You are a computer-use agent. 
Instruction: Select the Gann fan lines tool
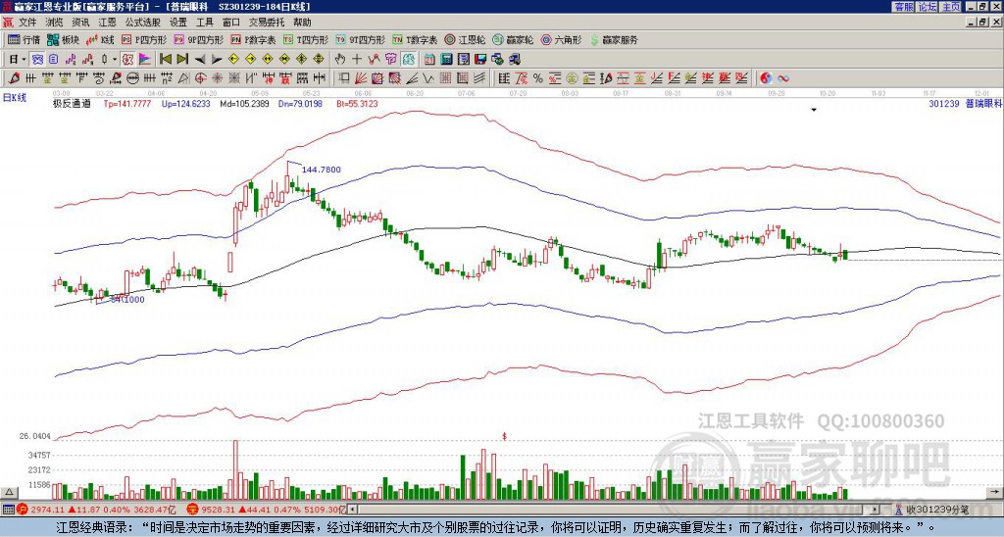pyautogui.click(x=360, y=78)
